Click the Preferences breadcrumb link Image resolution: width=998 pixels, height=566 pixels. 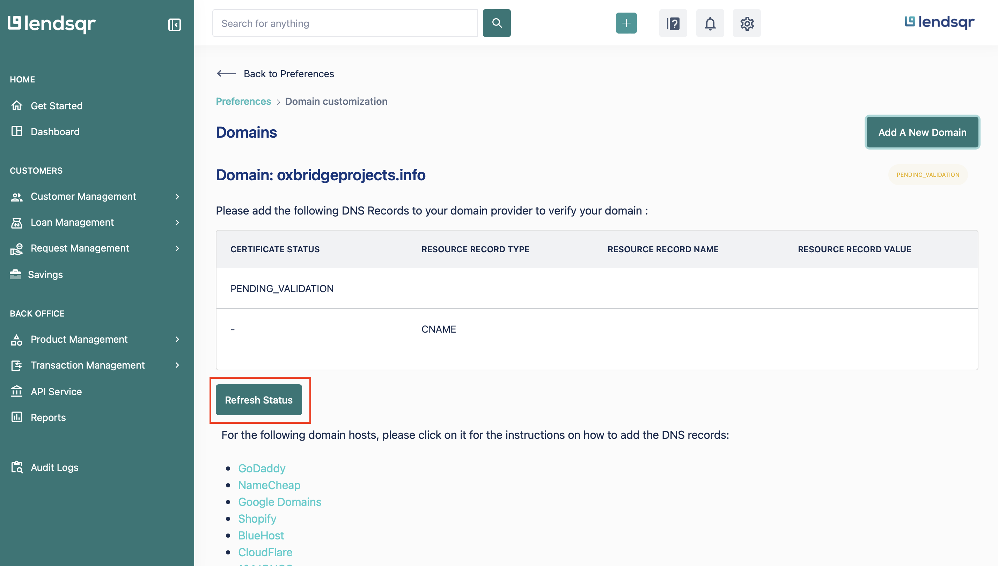pyautogui.click(x=243, y=101)
